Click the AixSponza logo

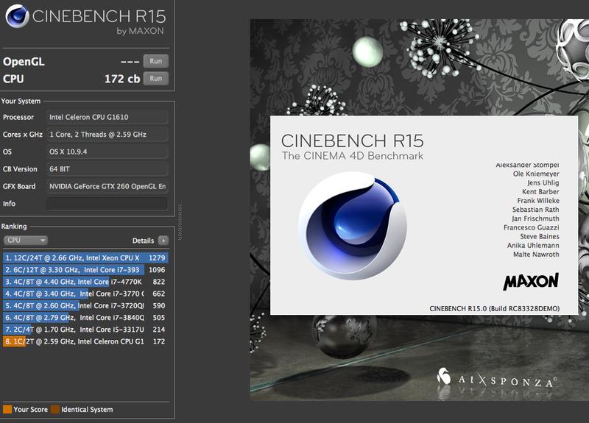coord(496,378)
